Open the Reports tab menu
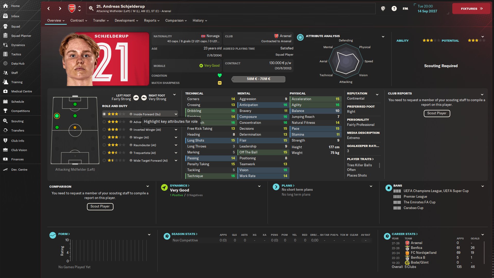 click(152, 20)
